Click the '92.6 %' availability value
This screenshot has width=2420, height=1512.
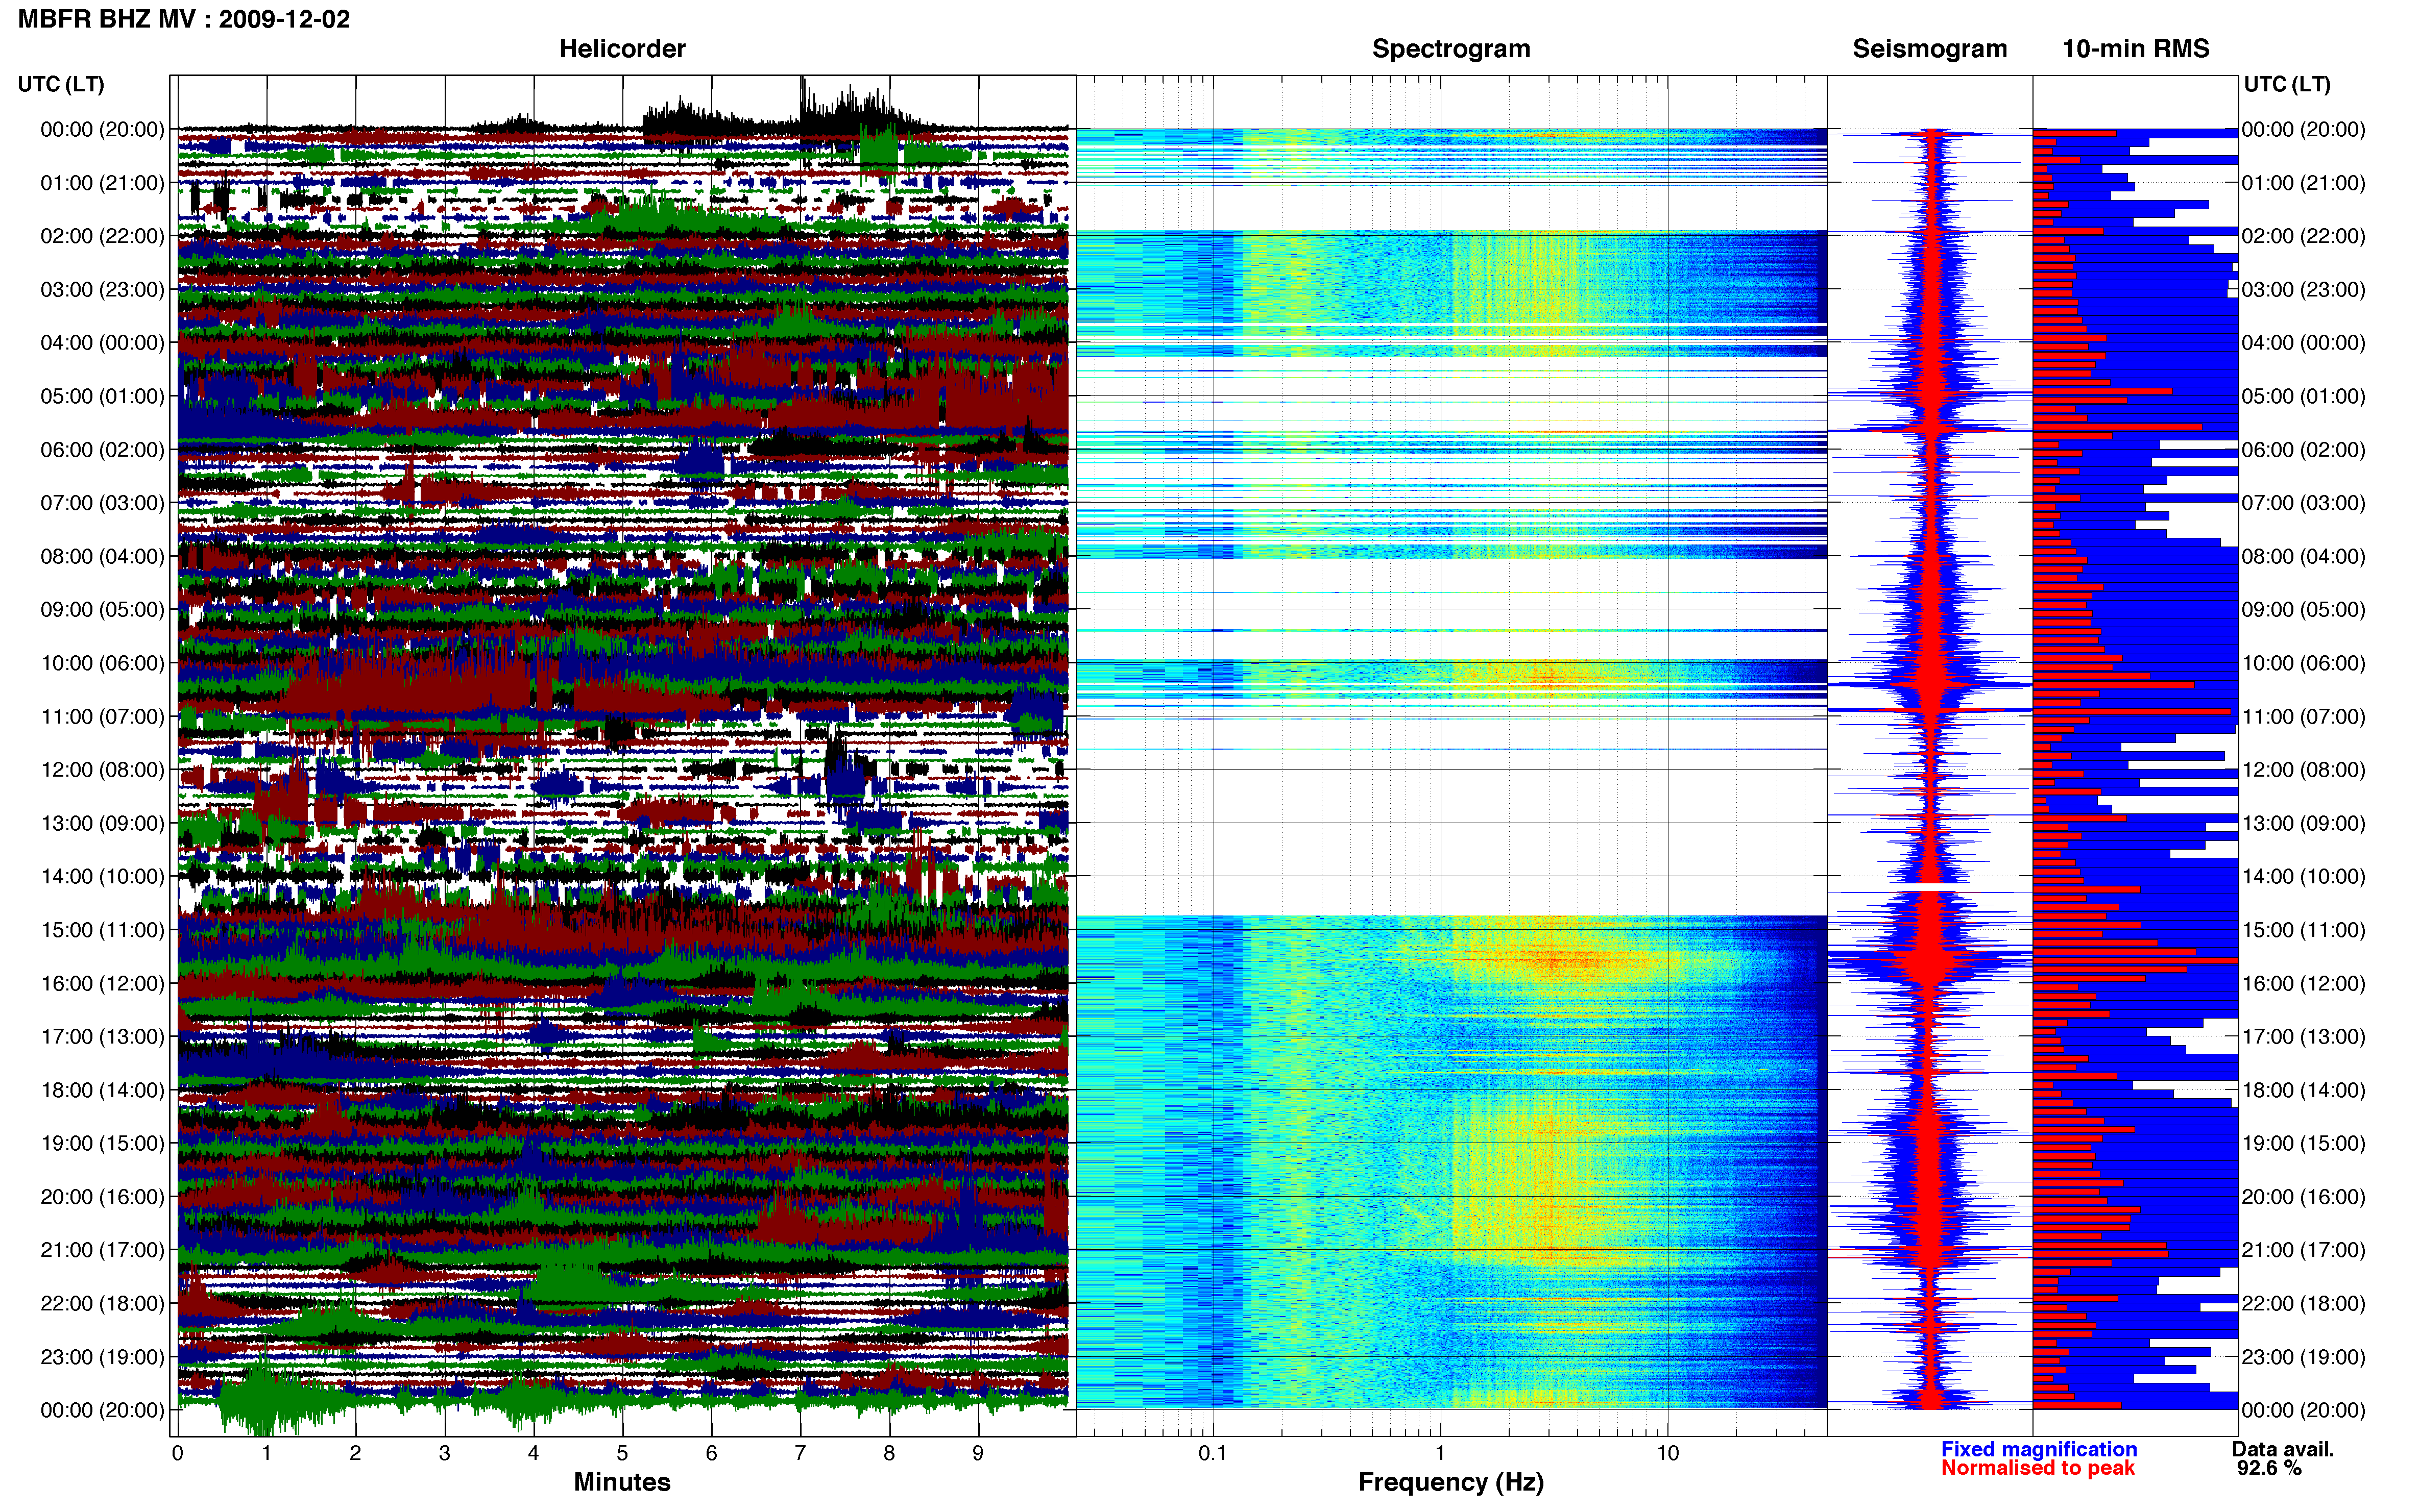pyautogui.click(x=2269, y=1468)
